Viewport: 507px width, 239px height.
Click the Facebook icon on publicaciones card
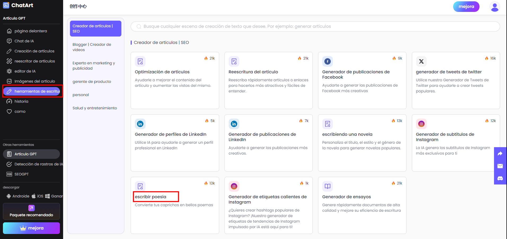(x=328, y=61)
